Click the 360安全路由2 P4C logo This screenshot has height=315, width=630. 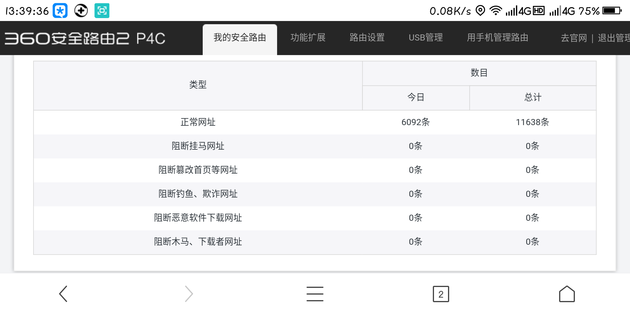tap(85, 38)
